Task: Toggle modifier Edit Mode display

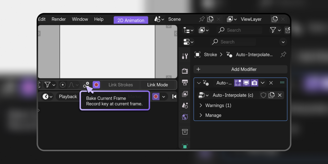Action: (x=238, y=83)
